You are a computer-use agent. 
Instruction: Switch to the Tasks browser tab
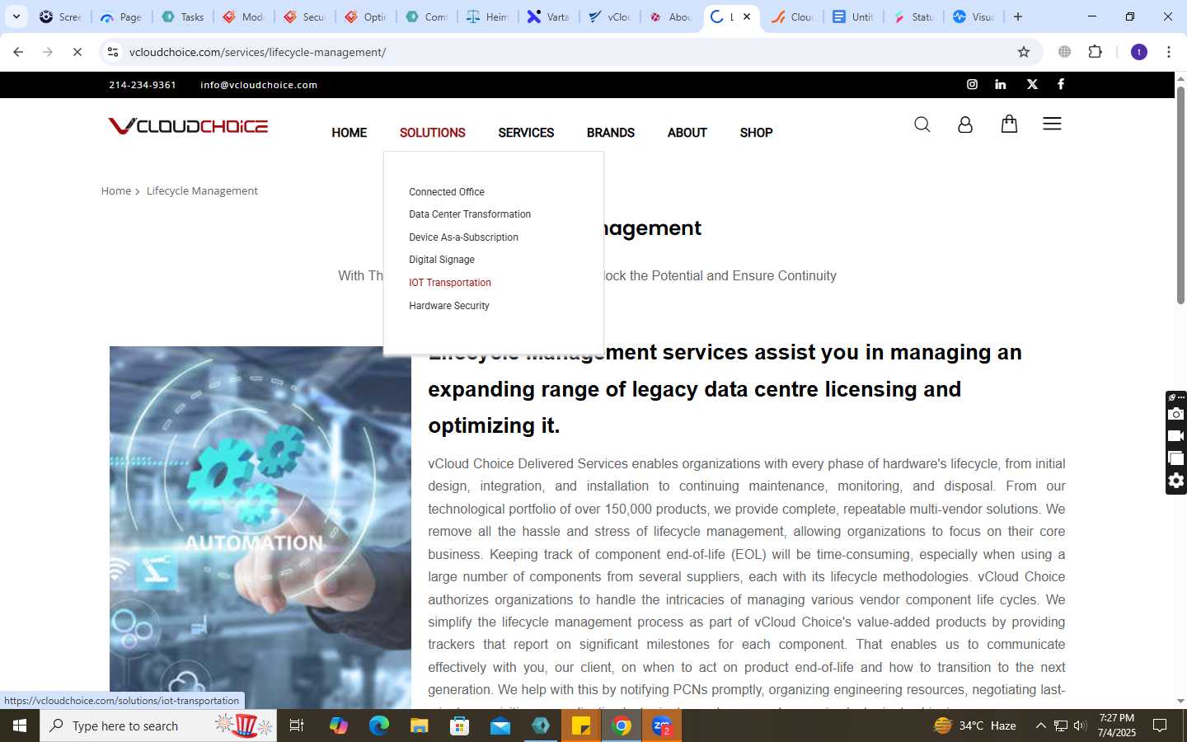point(183,16)
